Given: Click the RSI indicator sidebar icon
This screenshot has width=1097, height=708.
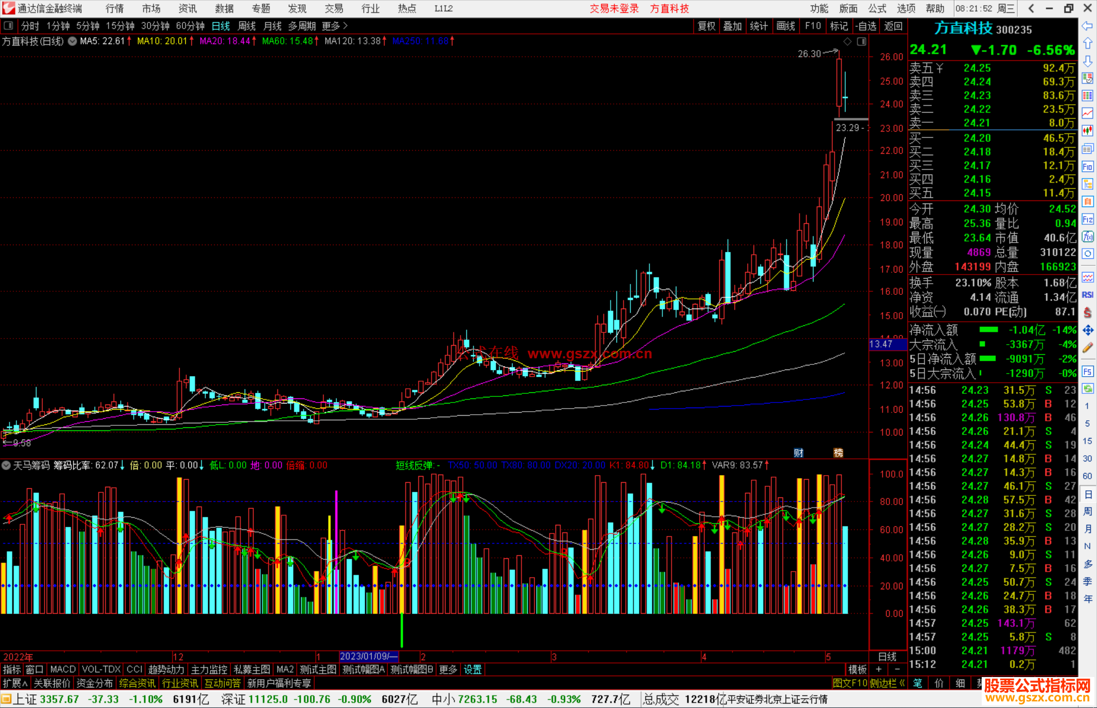Looking at the screenshot, I should pyautogui.click(x=1087, y=295).
